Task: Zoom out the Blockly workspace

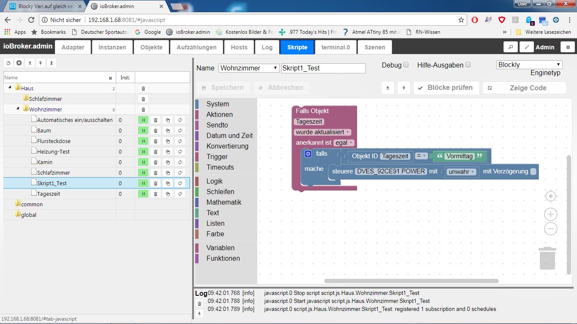Action: (x=550, y=229)
